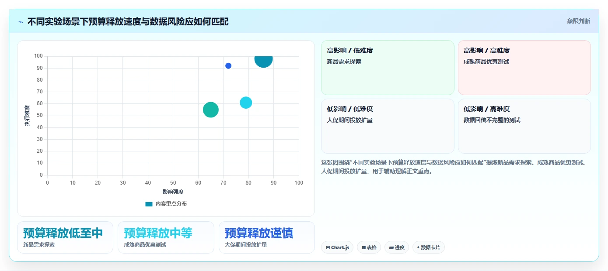Screen dimensions: 608x271
Task: Click 新品需求探索 under 预算释放低至中
Action: (39, 245)
